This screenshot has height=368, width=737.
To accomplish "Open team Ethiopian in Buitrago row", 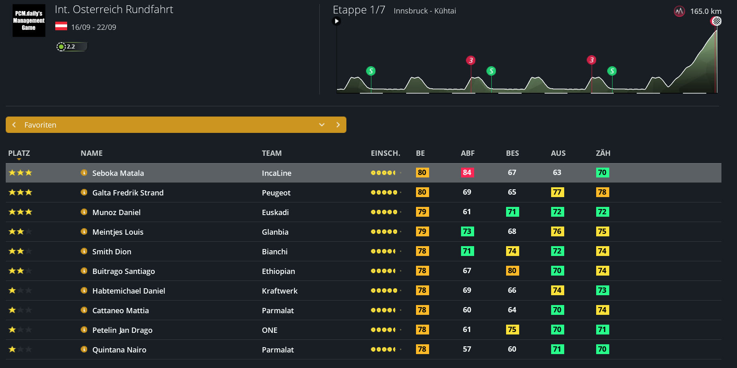I will (278, 271).
